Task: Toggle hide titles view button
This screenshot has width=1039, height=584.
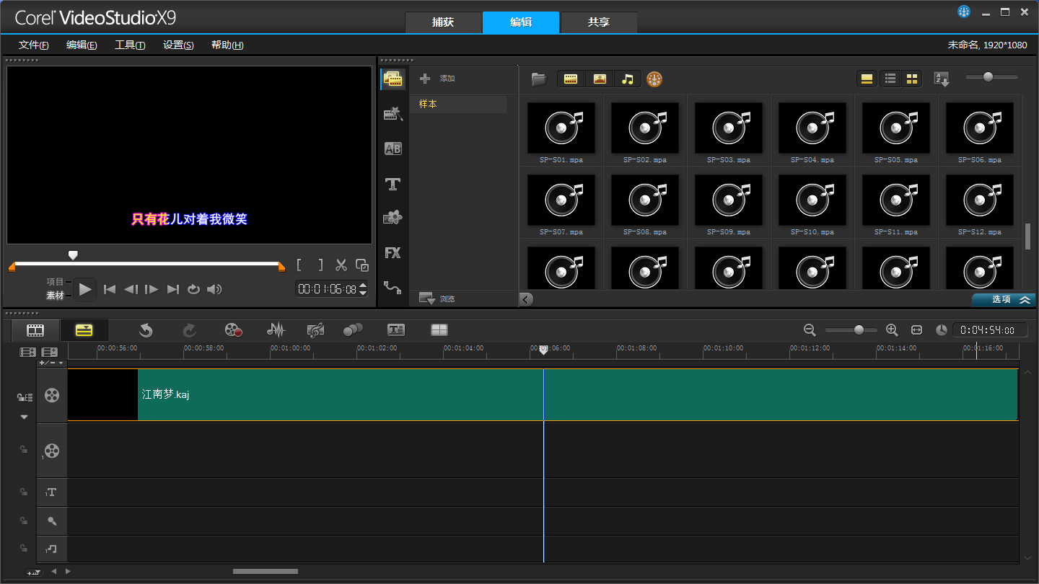Action: click(867, 79)
